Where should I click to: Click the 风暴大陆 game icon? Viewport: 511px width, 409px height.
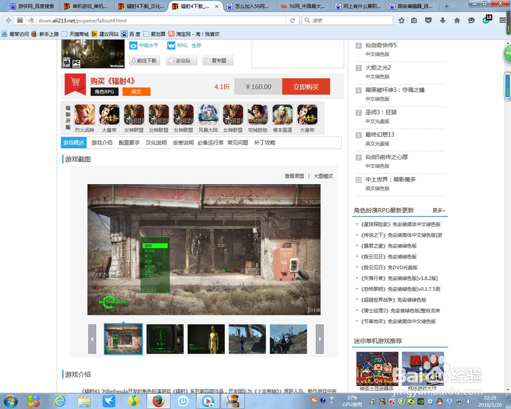[x=208, y=115]
